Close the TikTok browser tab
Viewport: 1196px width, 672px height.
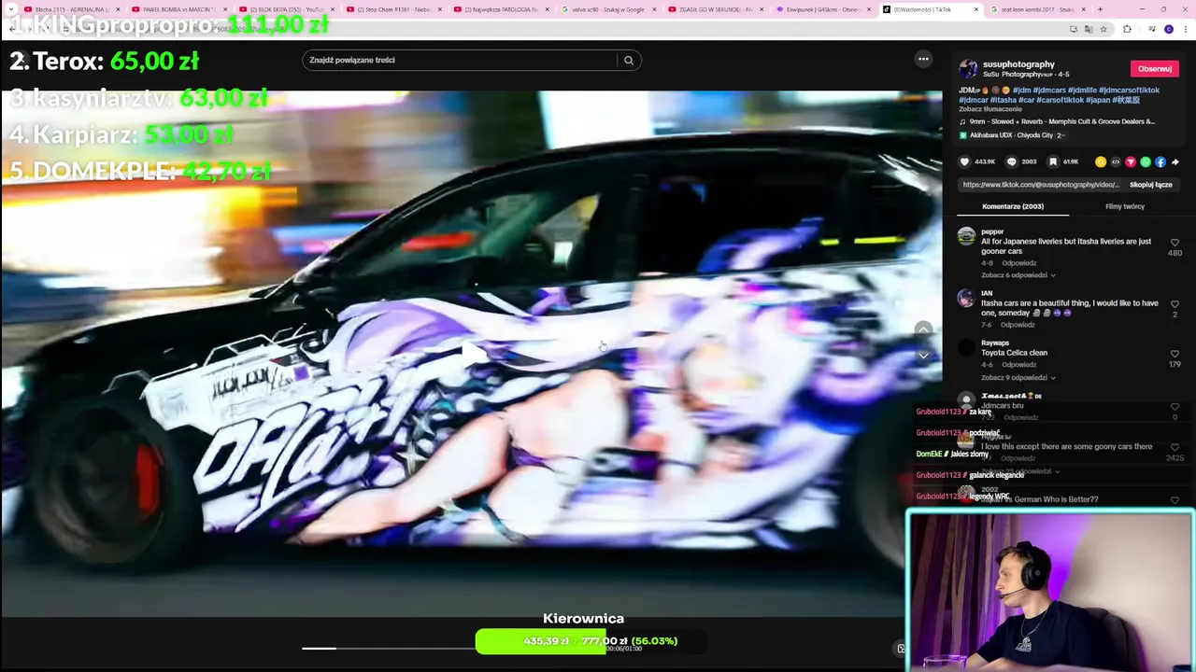click(976, 9)
